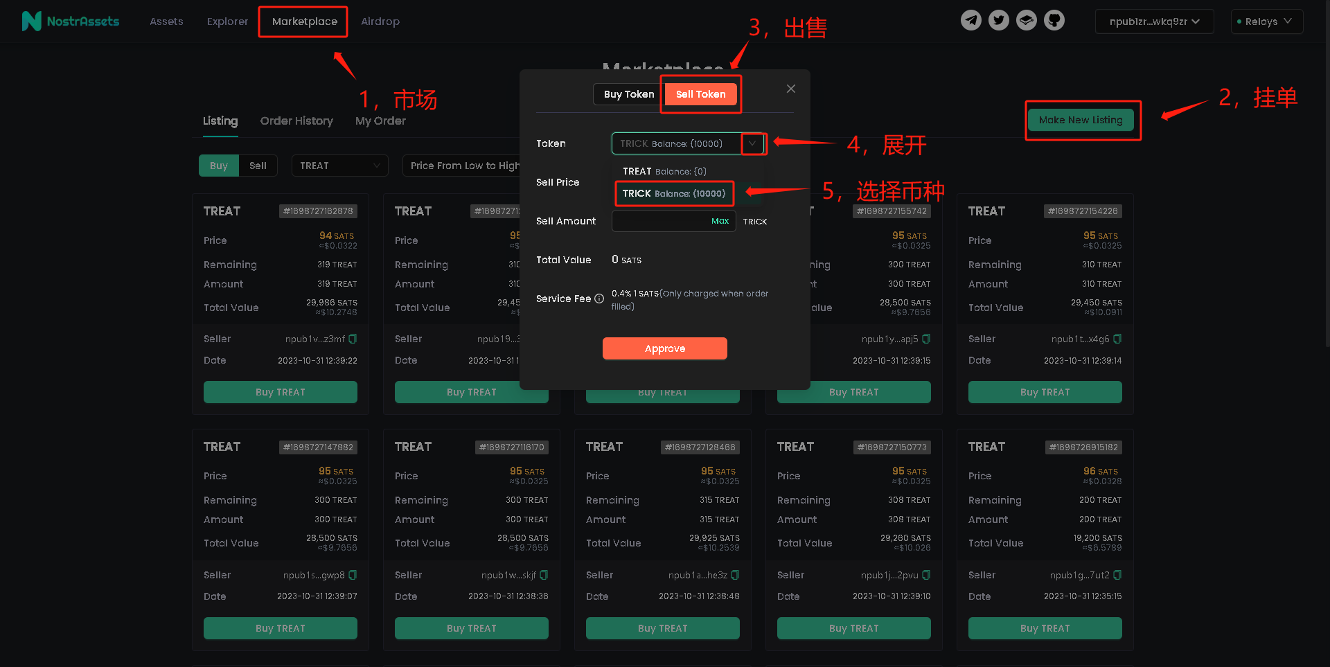Click the Make New Listing button
Image resolution: width=1330 pixels, height=667 pixels.
click(1081, 120)
